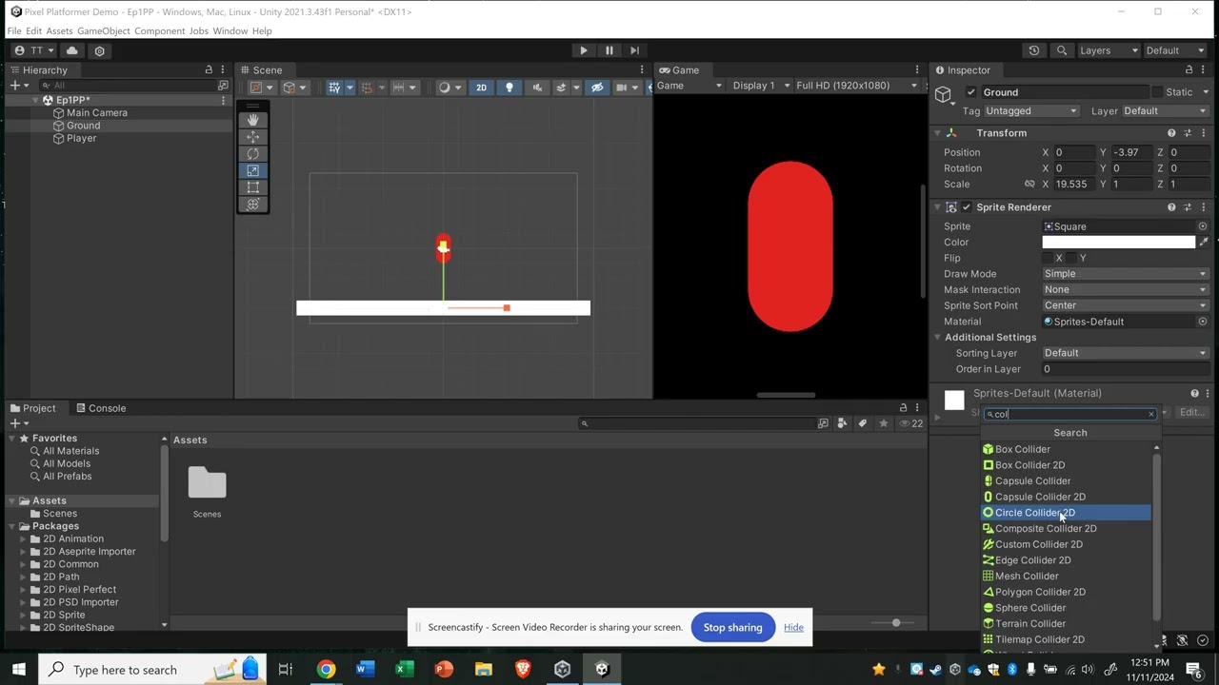Click the Material object picker icon
Screen dimensions: 1219x685
point(1203,322)
